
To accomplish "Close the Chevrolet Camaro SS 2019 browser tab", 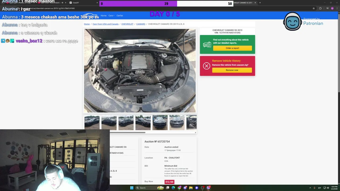I will (x=255, y=3).
